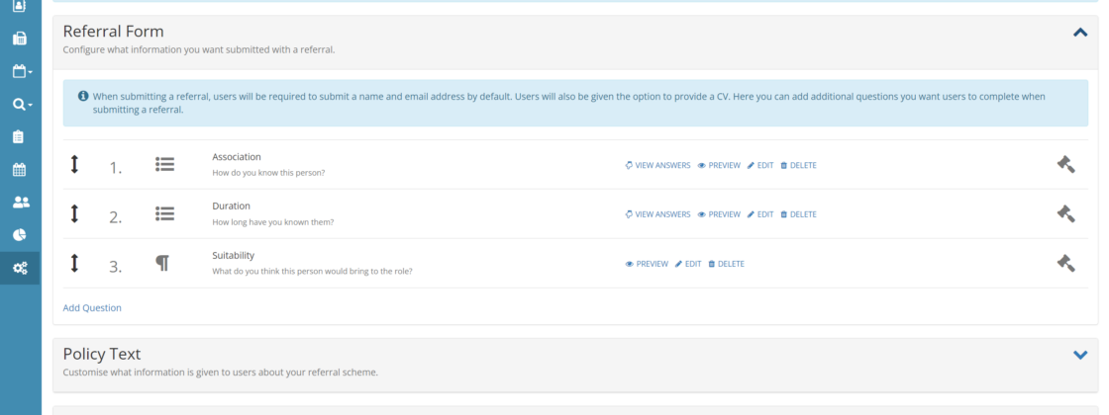Collapse the Referral Form section
Screen dimensions: 1109x415
pyautogui.click(x=1080, y=33)
